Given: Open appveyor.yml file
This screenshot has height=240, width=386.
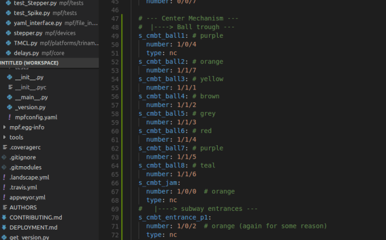Looking at the screenshot, I should (x=27, y=198).
